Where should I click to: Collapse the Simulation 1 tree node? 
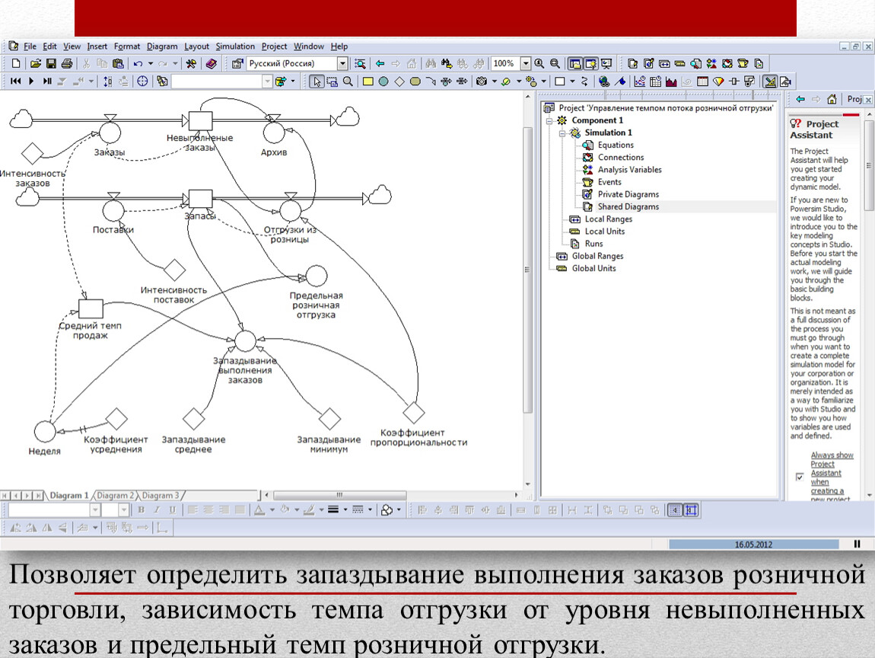pyautogui.click(x=562, y=133)
